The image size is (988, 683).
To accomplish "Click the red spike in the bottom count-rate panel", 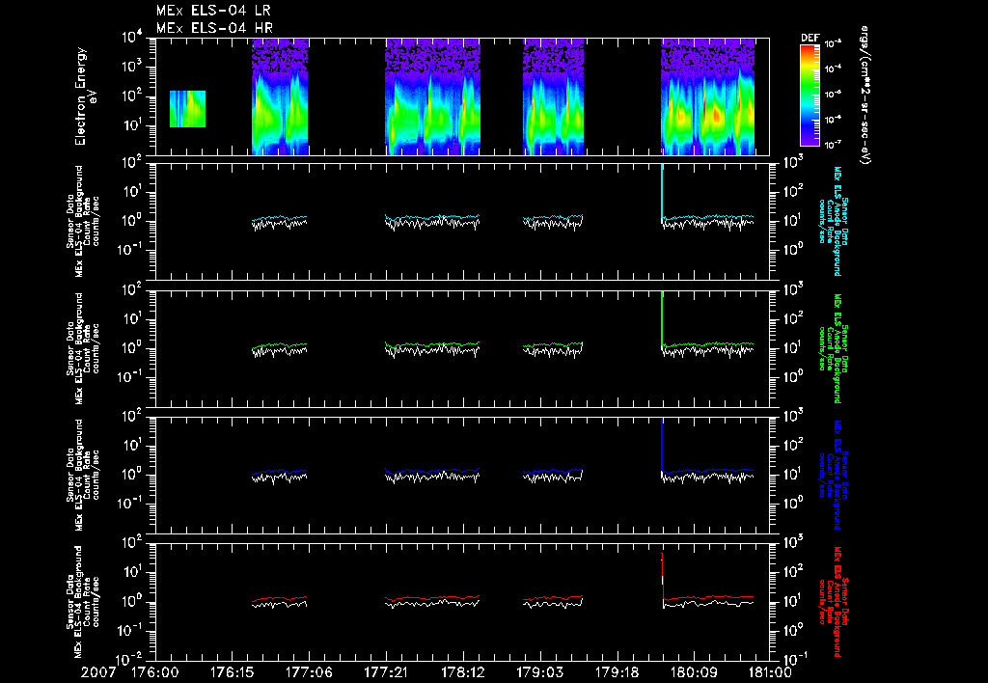I will [662, 576].
